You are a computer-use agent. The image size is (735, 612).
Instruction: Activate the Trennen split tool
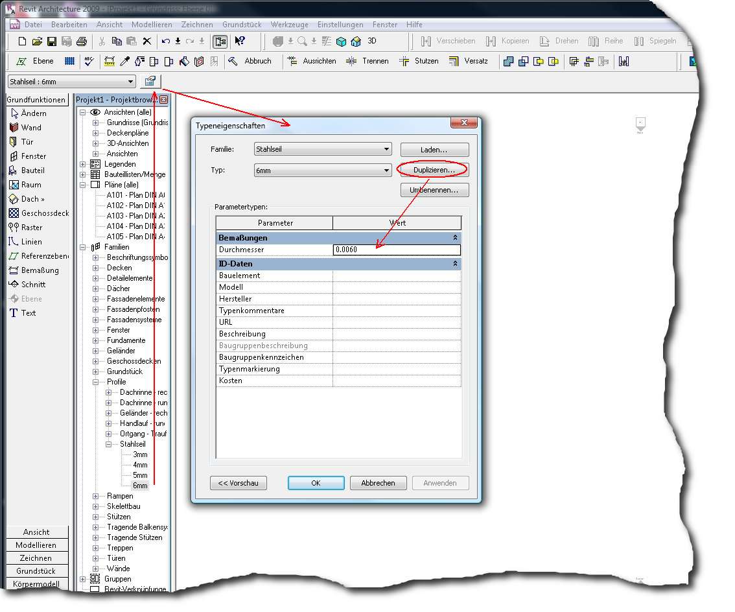click(x=367, y=61)
